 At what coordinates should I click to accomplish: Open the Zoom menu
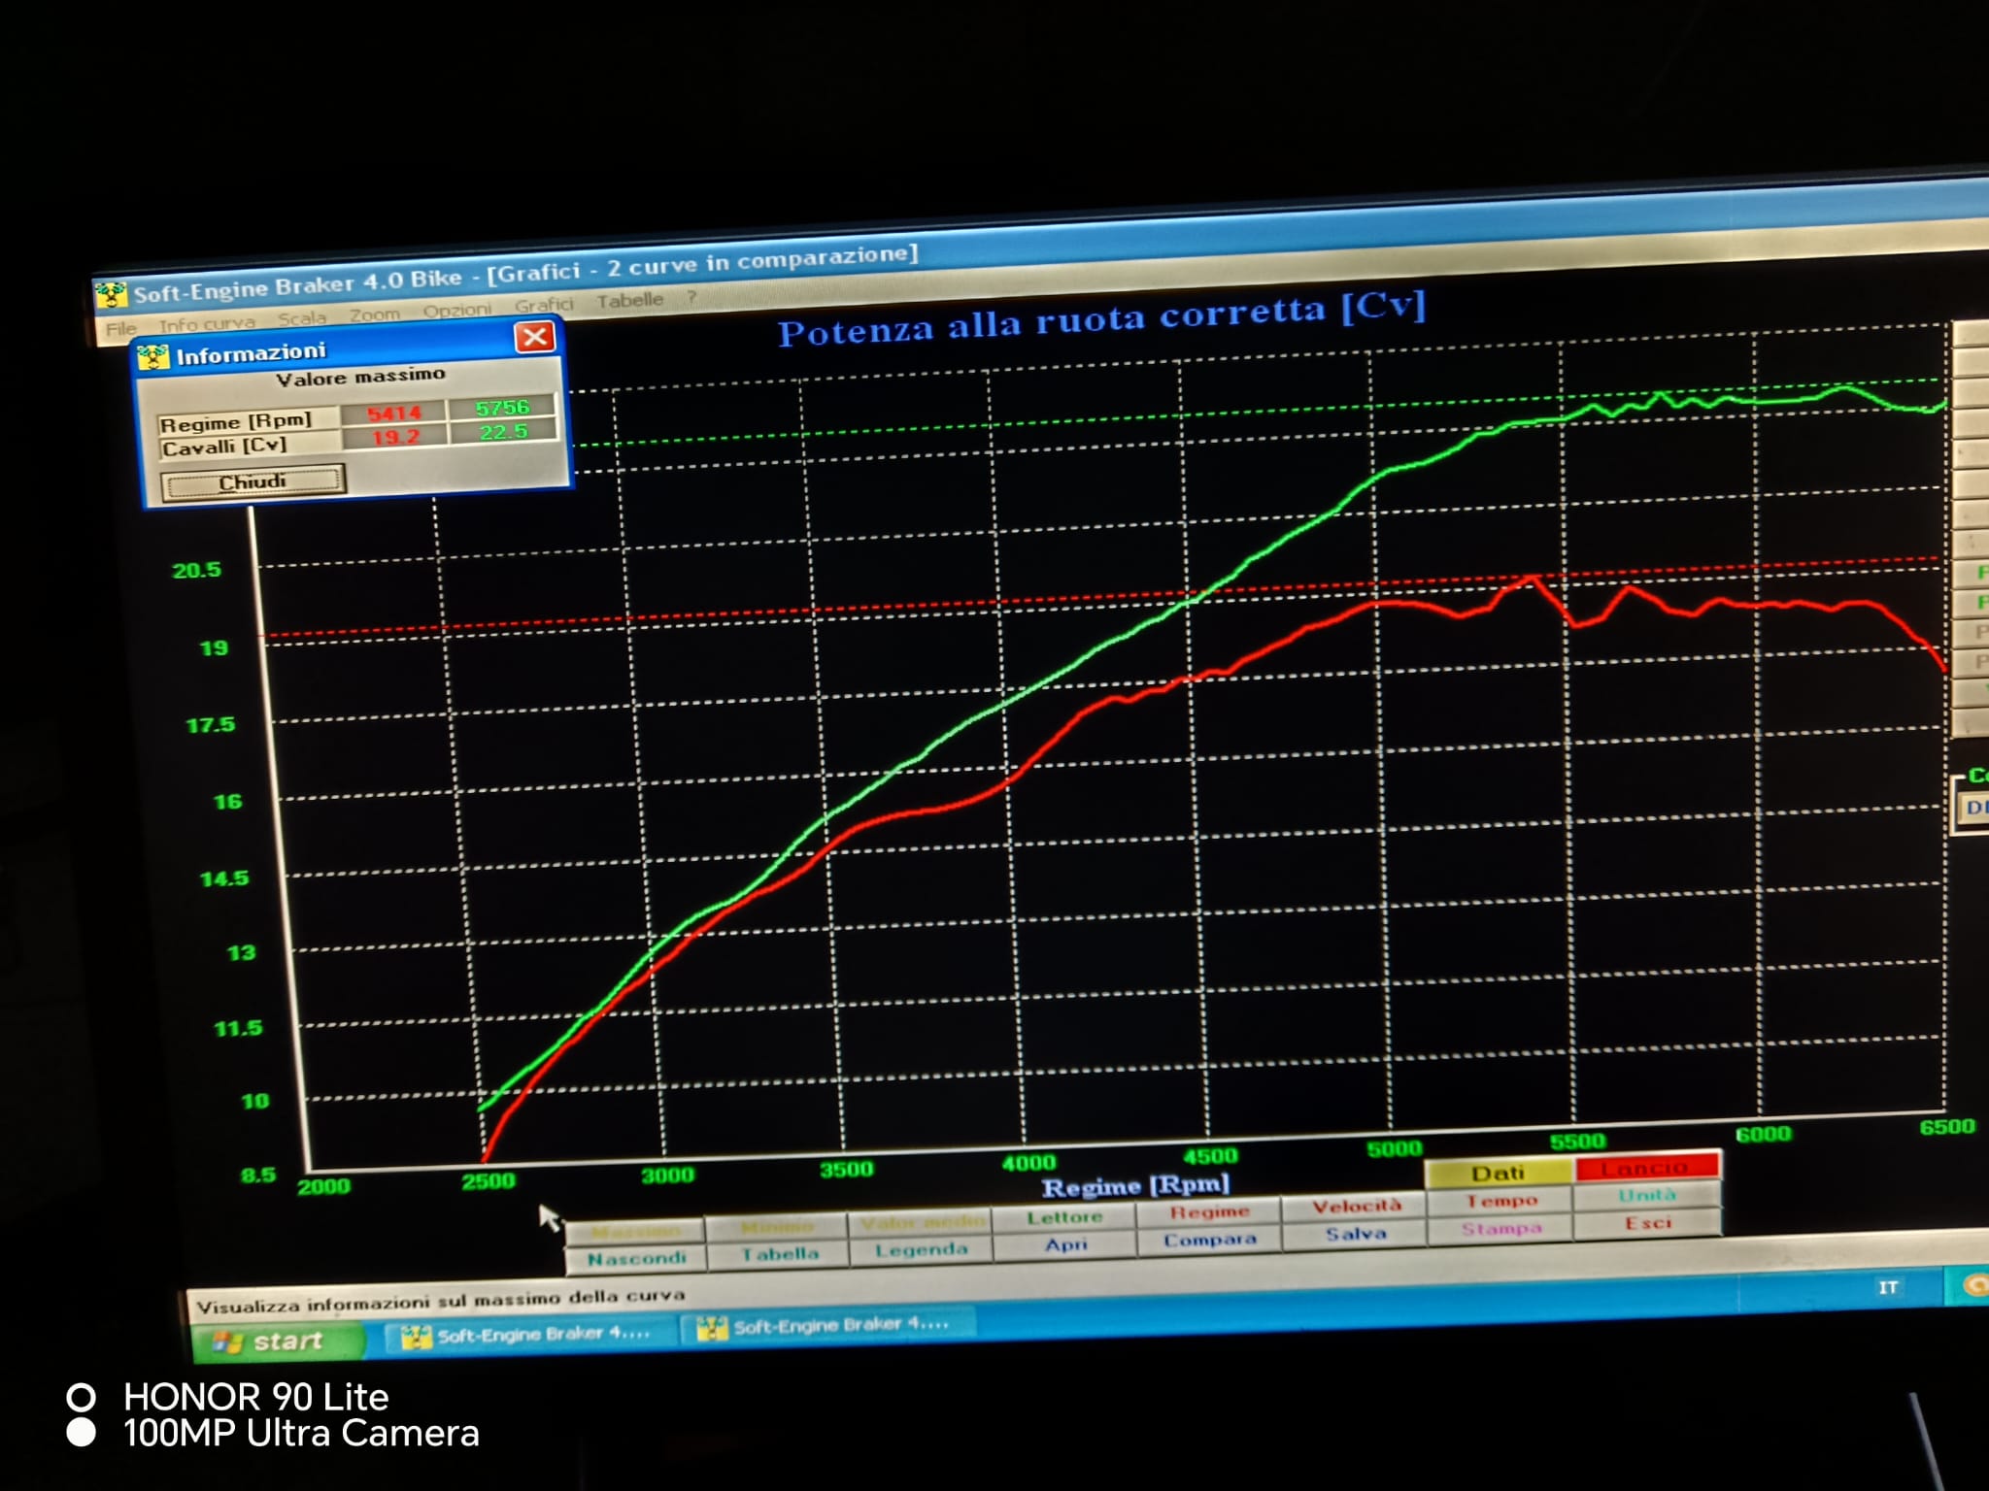tap(374, 315)
